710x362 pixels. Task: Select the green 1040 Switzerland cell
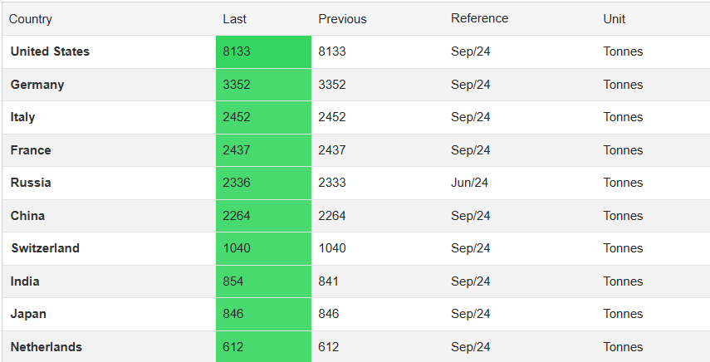click(237, 248)
